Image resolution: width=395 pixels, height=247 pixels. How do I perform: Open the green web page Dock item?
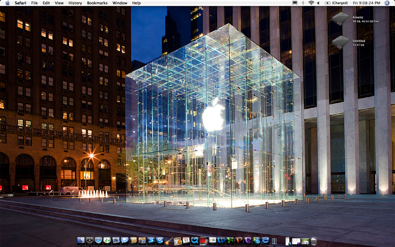305,242
